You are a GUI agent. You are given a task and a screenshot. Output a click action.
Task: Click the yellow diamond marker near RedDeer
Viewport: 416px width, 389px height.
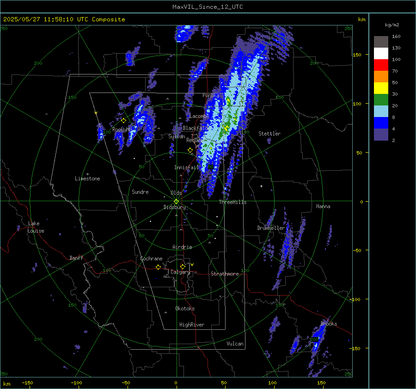(190, 150)
